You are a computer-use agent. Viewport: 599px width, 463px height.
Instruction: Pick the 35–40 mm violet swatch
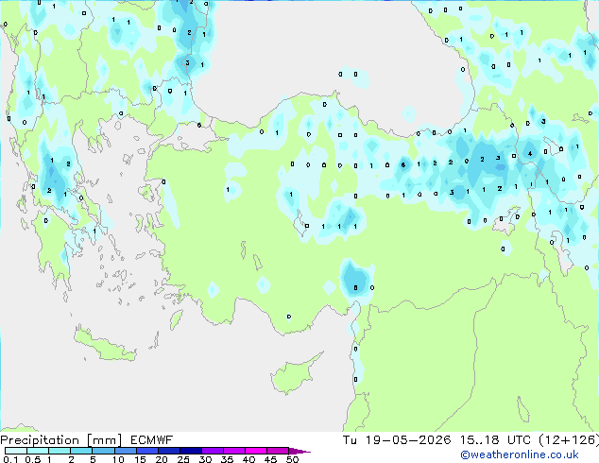233,451
